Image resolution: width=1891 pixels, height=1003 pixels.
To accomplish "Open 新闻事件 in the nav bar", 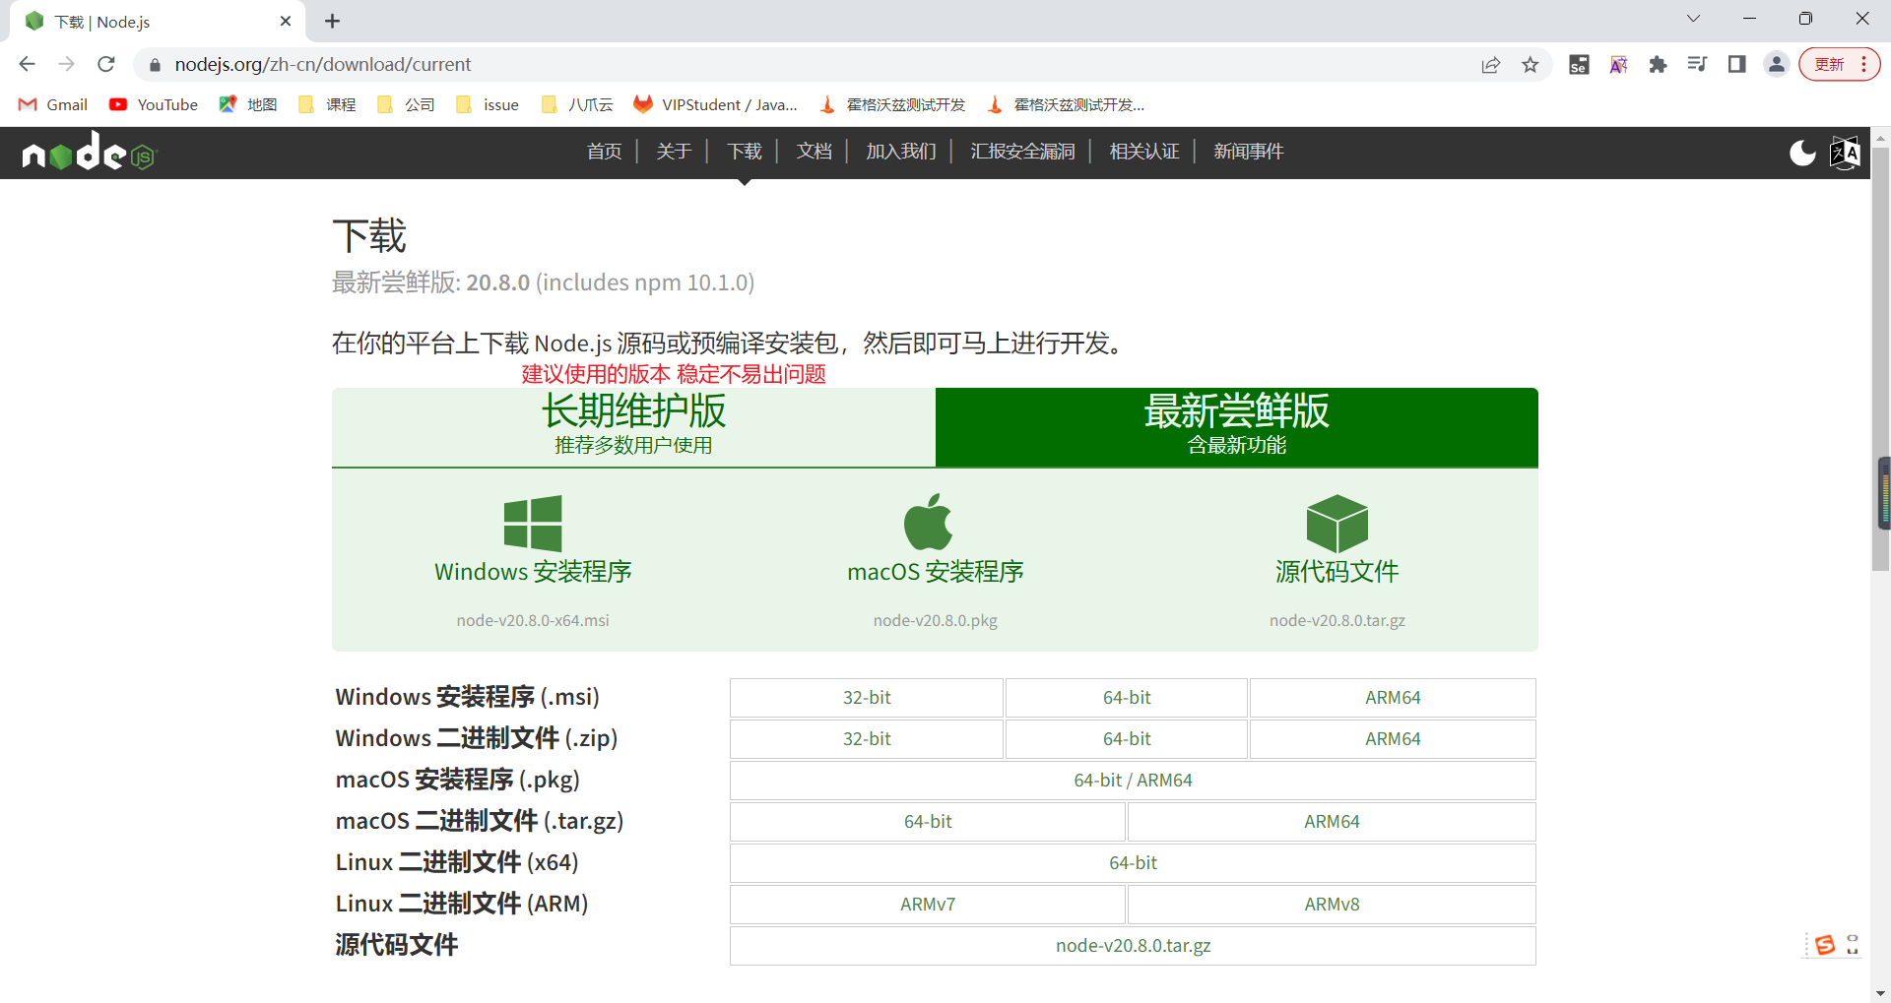I will pos(1249,151).
